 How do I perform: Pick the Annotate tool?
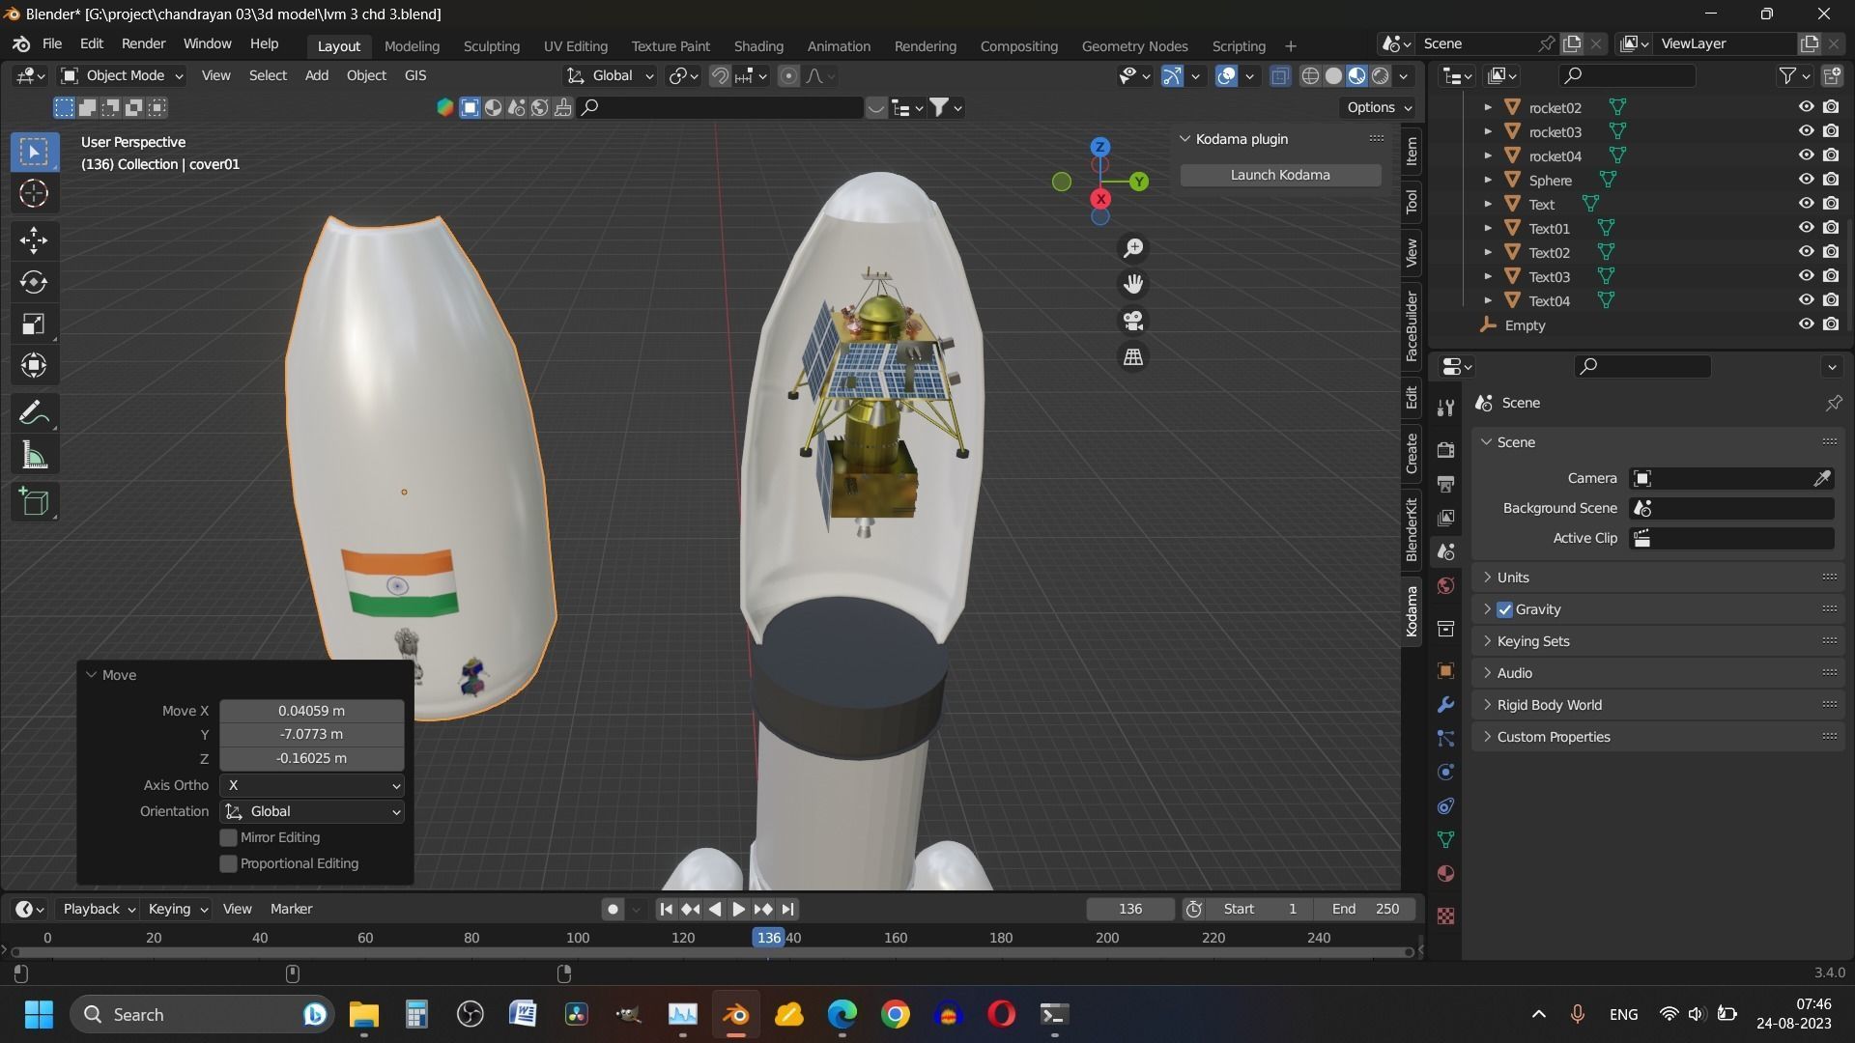[x=34, y=412]
